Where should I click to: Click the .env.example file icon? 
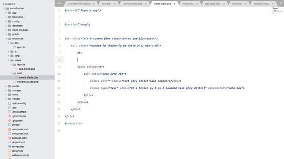(10, 112)
